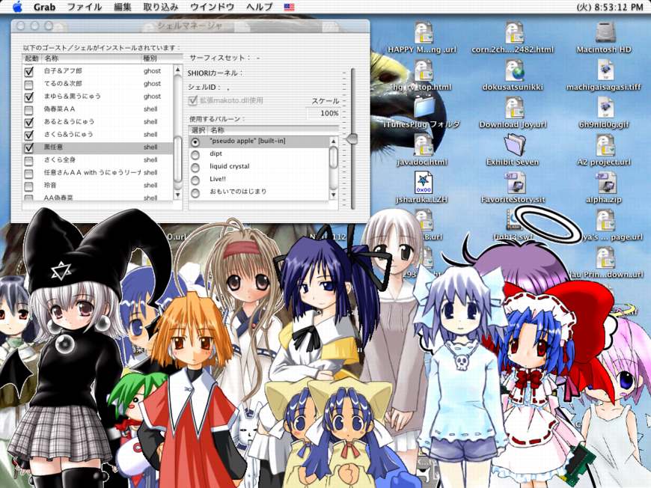The height and width of the screenshot is (488, 651).
Task: Uncheck the さくら&うにゅう shell checkbox
Action: [x=28, y=135]
